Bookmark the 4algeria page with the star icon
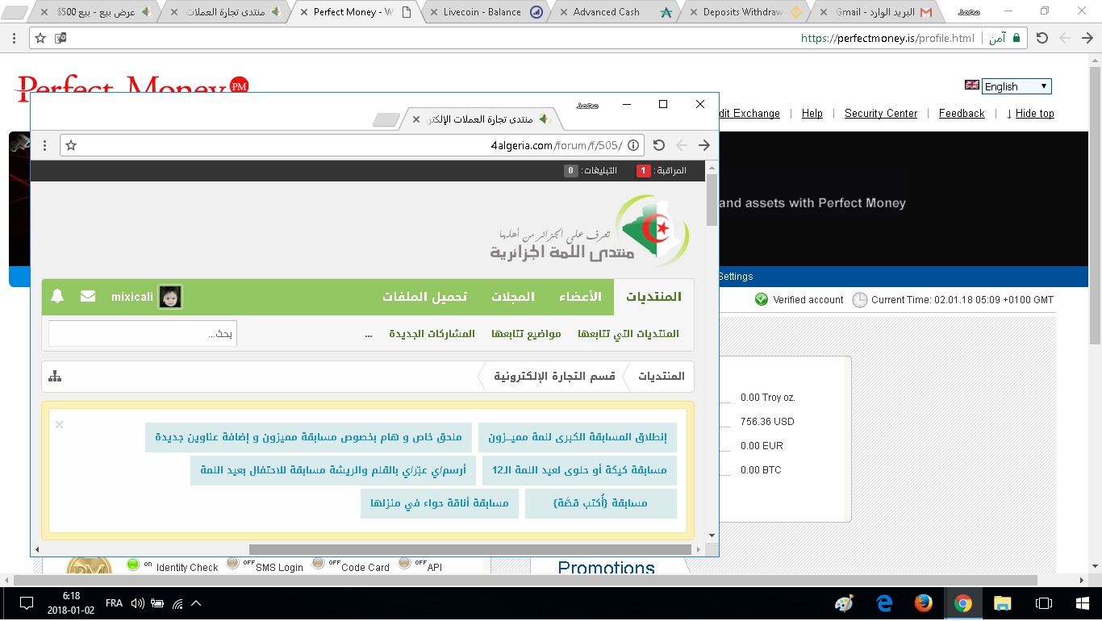 point(71,145)
